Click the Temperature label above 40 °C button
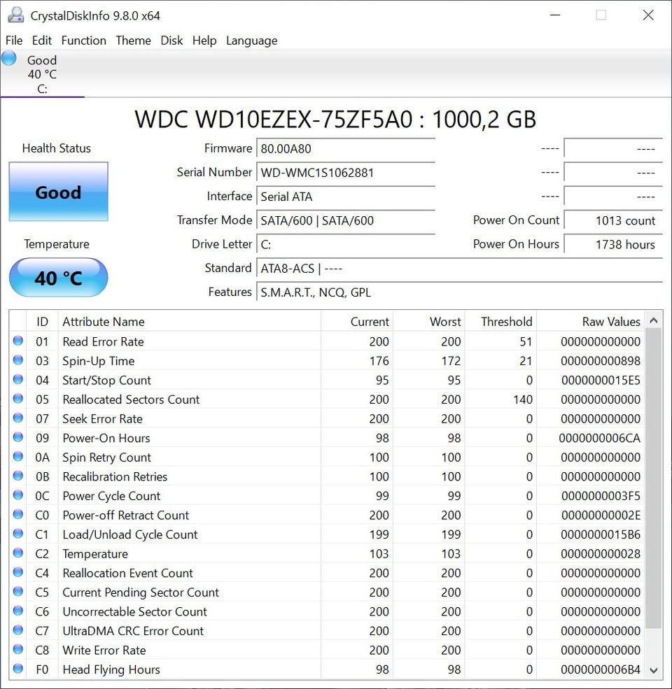Viewport: 672px width, 689px height. point(56,244)
